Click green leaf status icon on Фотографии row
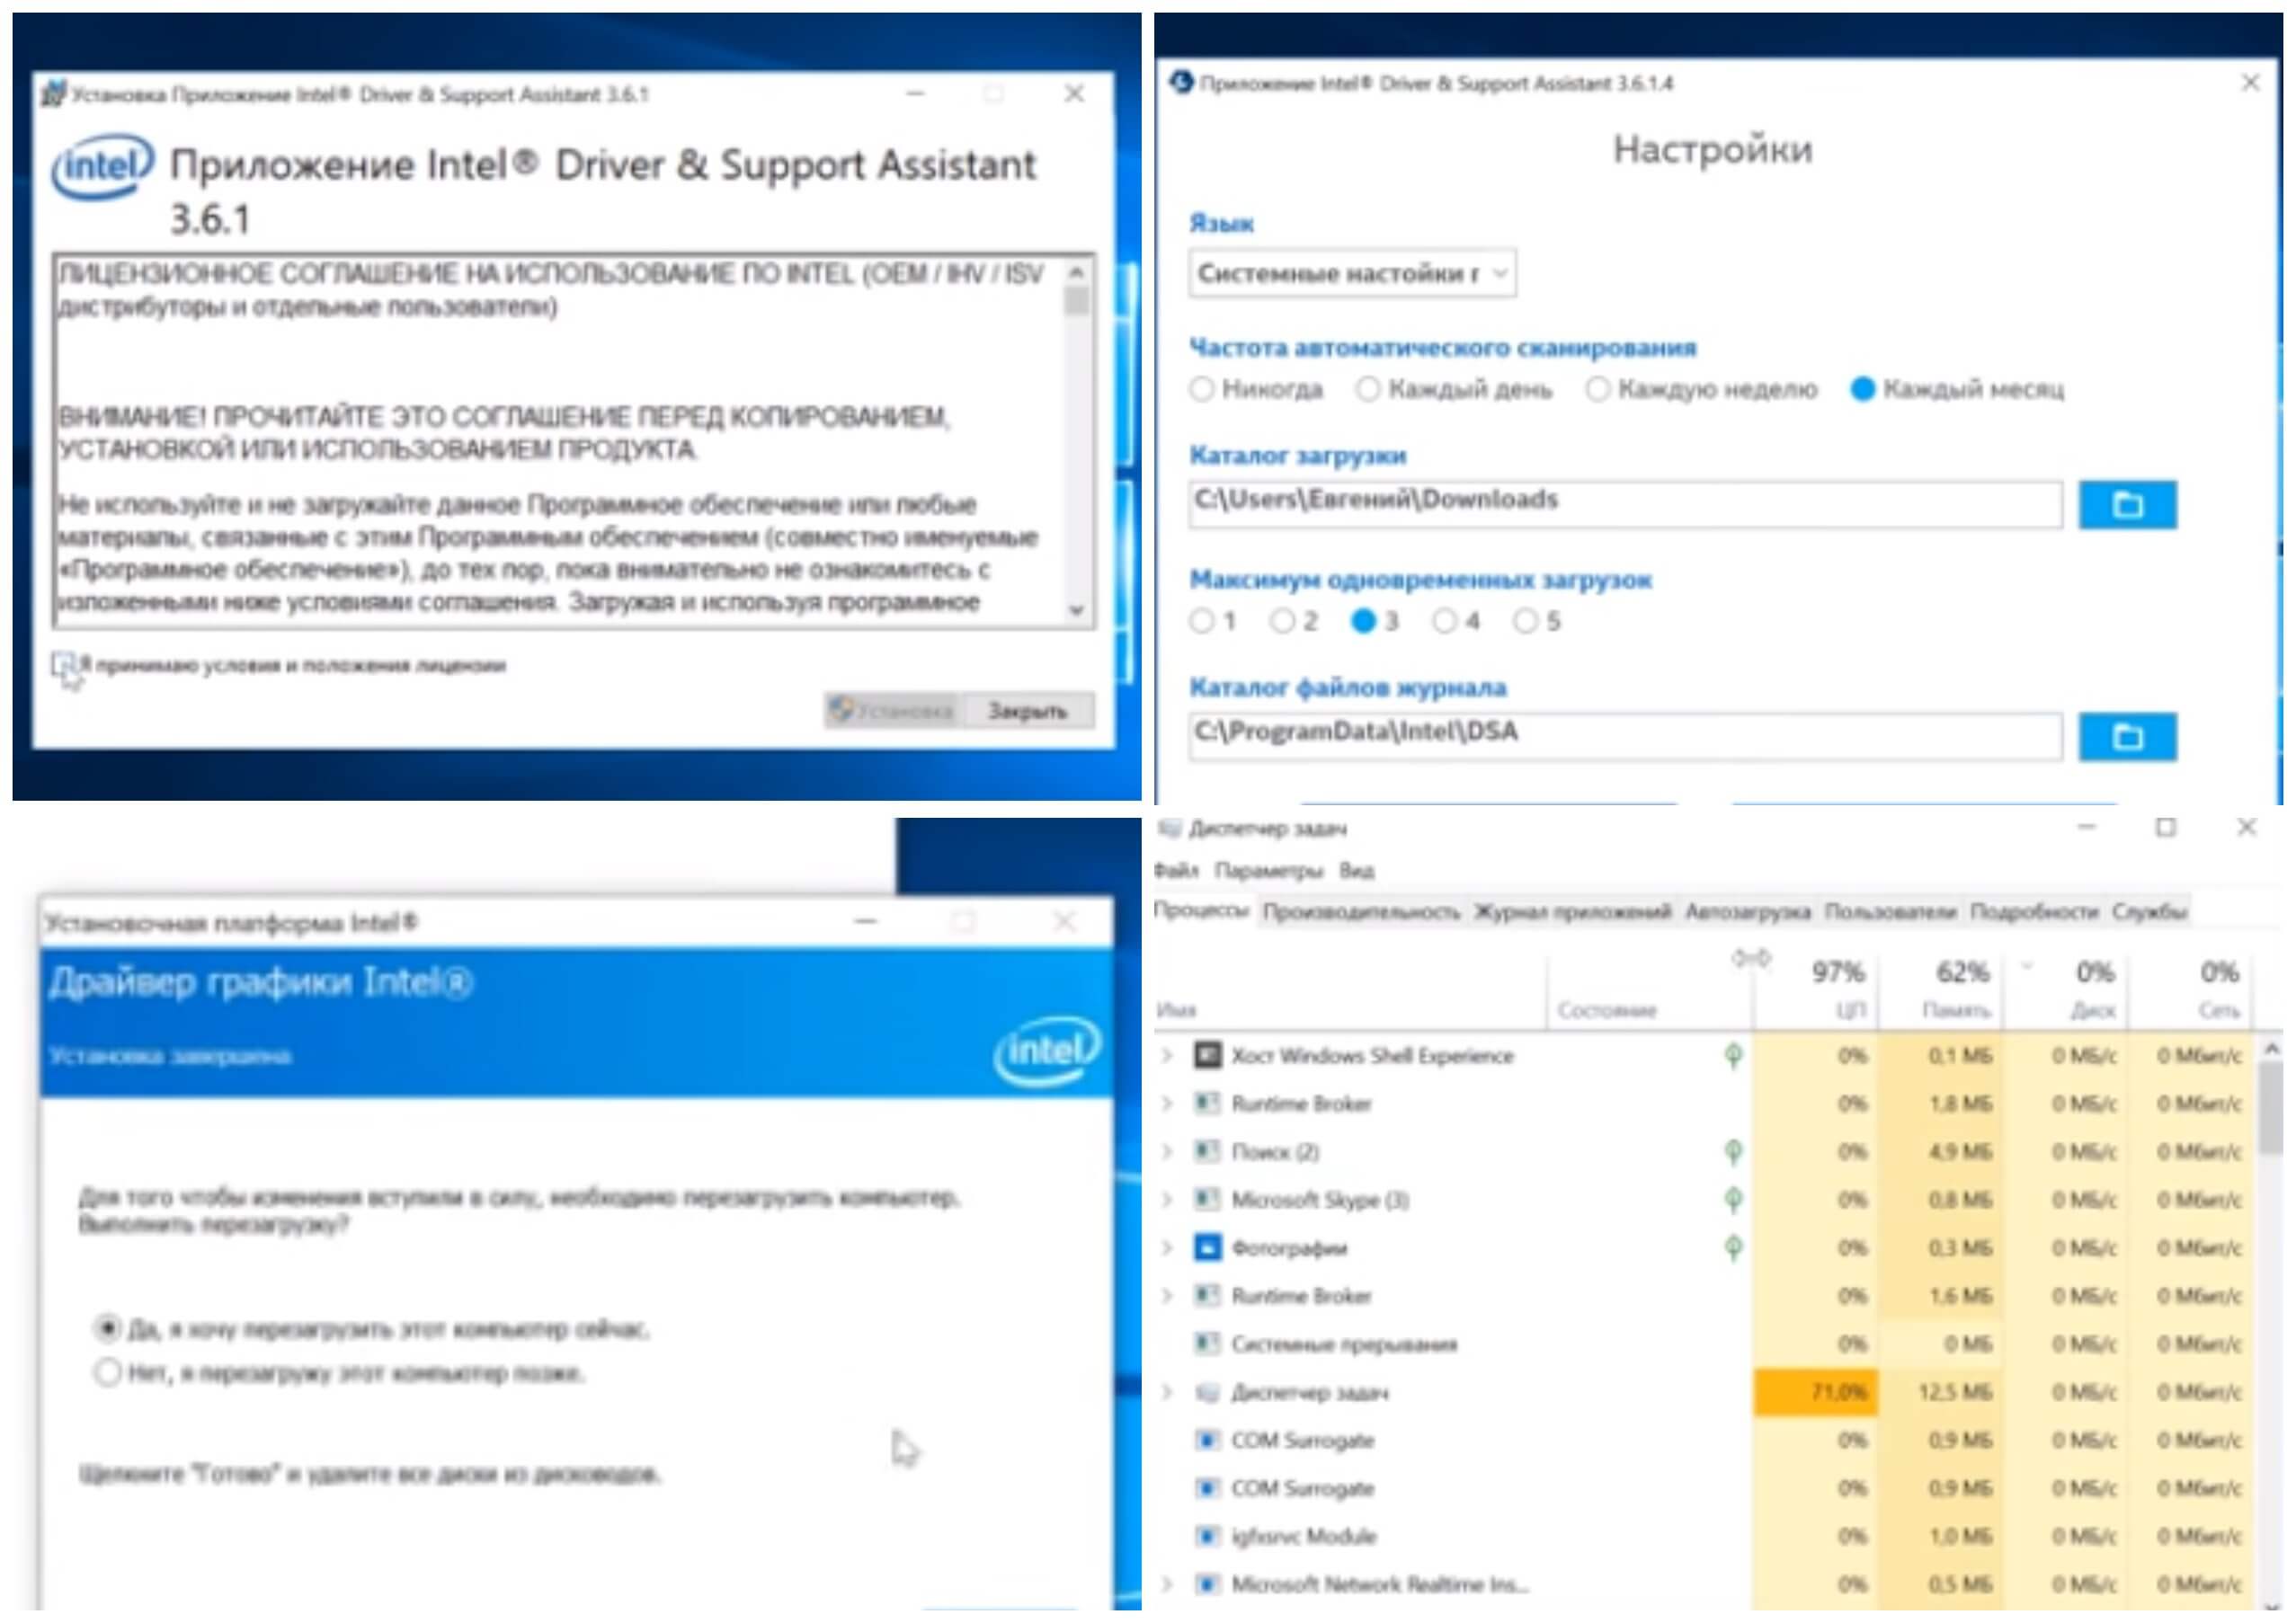The height and width of the screenshot is (1623, 2296). tap(1734, 1247)
